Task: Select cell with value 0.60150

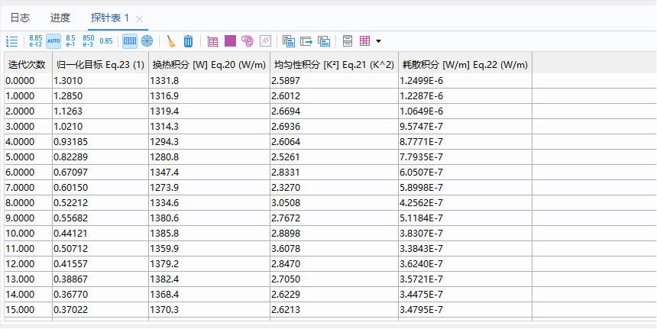Action: pos(101,188)
